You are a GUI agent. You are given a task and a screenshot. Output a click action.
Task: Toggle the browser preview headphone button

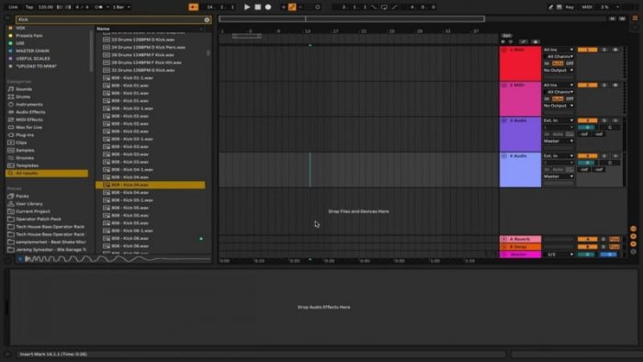[20, 259]
